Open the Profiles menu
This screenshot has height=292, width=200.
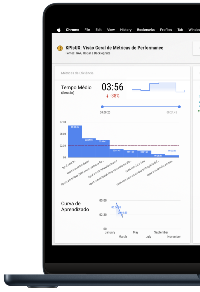click(166, 30)
